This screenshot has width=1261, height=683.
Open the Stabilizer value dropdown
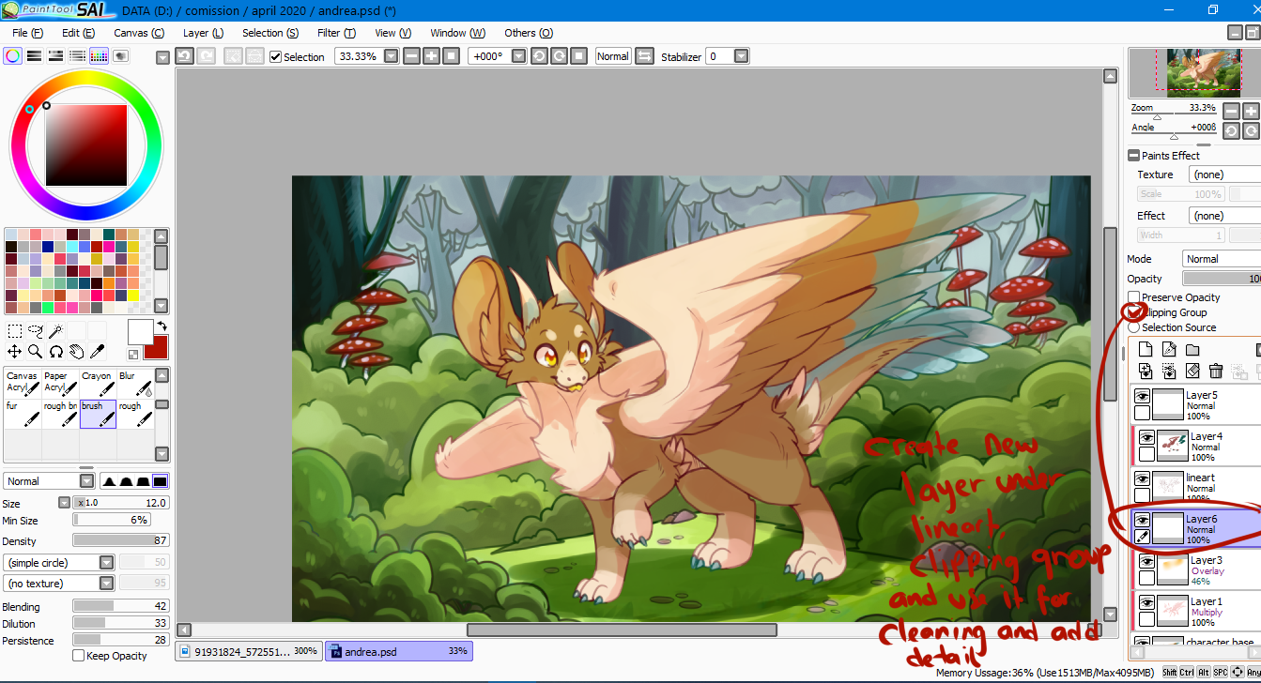click(x=742, y=56)
